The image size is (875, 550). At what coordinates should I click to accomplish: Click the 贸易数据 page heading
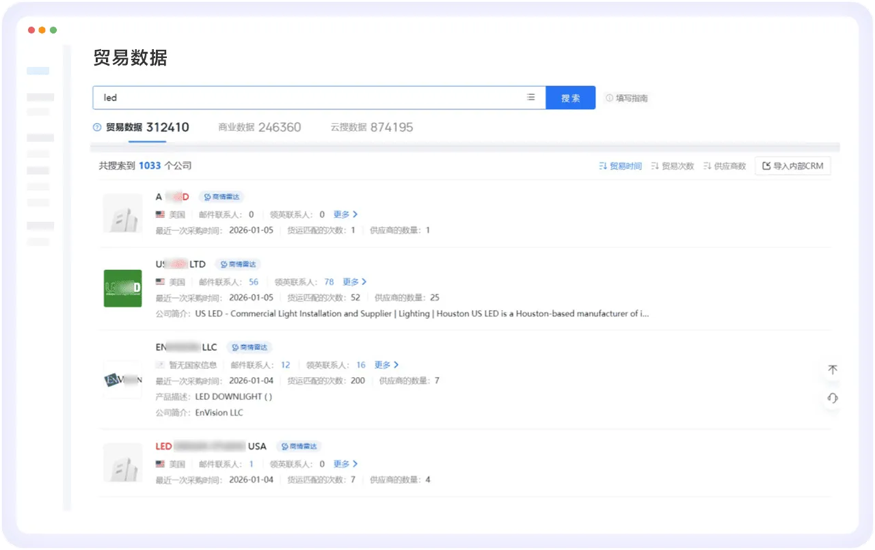(131, 58)
